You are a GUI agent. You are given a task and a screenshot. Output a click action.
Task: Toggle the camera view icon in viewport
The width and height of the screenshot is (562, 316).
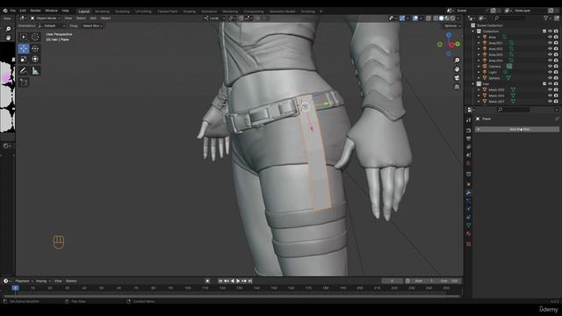(457, 78)
